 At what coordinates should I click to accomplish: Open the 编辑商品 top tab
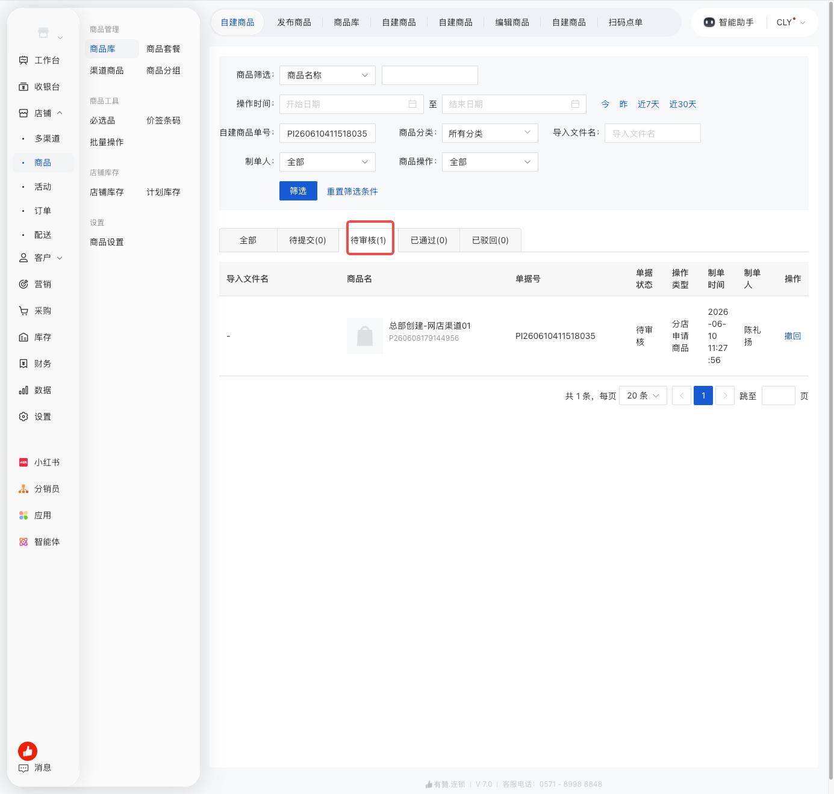[x=512, y=22]
